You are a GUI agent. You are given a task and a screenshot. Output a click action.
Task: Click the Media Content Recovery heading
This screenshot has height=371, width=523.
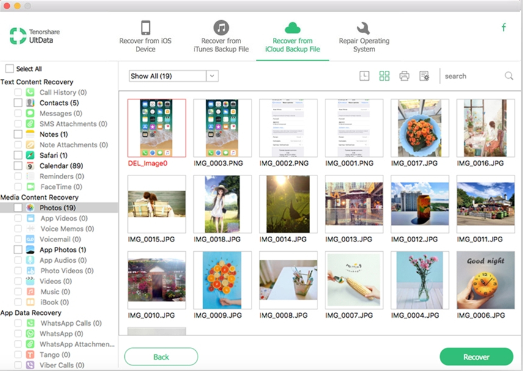click(x=39, y=197)
